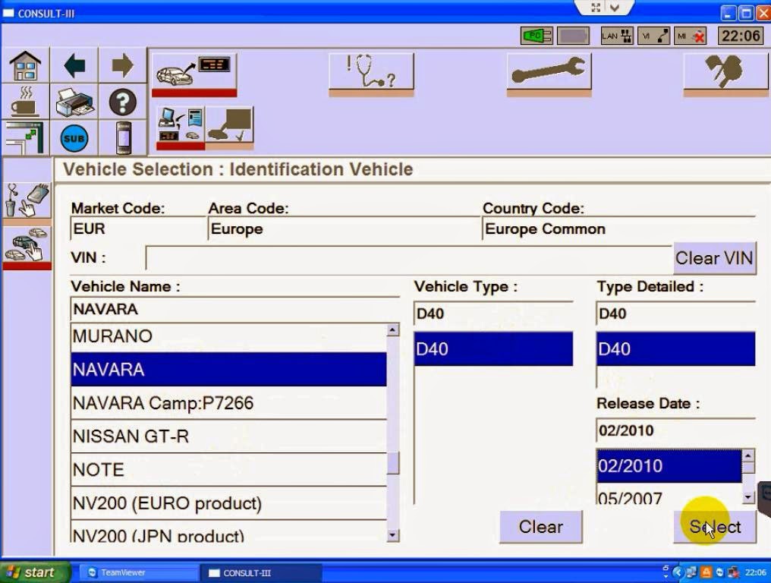771x583 pixels.
Task: Click release date list scroll up arrow
Action: [748, 455]
